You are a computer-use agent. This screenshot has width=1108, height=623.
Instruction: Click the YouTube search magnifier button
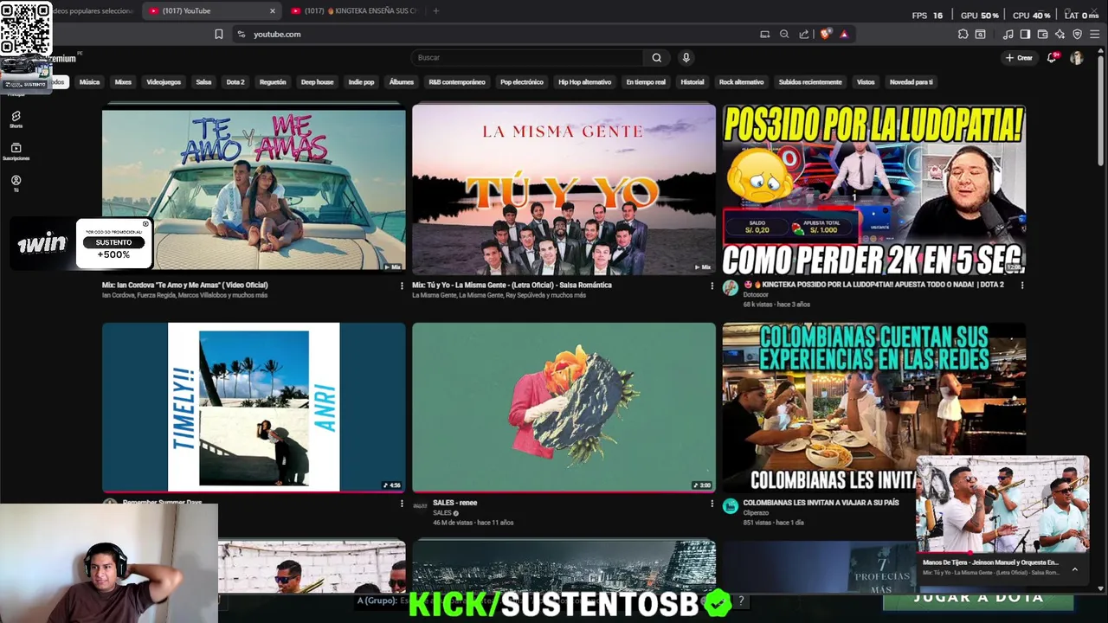tap(657, 58)
